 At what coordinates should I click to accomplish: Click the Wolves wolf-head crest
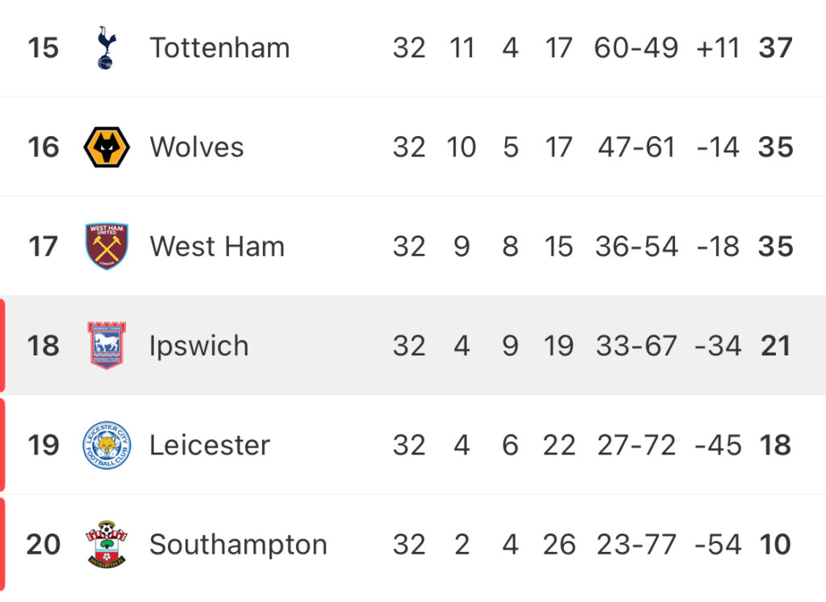(106, 147)
